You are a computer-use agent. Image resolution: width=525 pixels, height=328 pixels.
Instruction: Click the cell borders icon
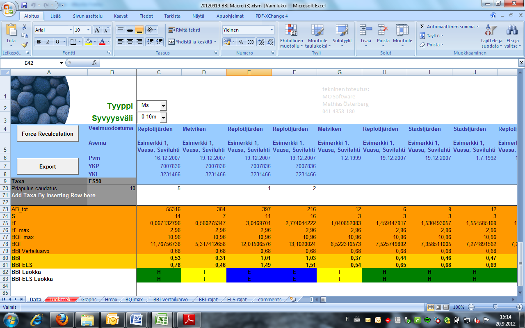click(73, 42)
